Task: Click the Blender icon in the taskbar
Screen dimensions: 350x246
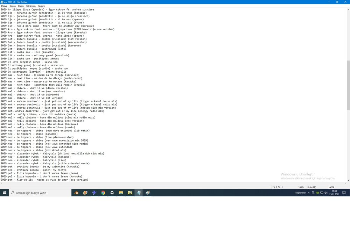Action: click(x=76, y=193)
